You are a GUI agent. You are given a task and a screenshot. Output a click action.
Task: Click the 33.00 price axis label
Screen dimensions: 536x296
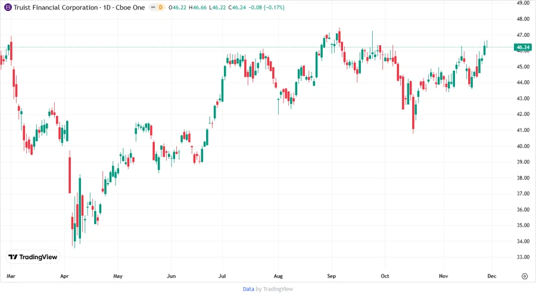click(523, 257)
